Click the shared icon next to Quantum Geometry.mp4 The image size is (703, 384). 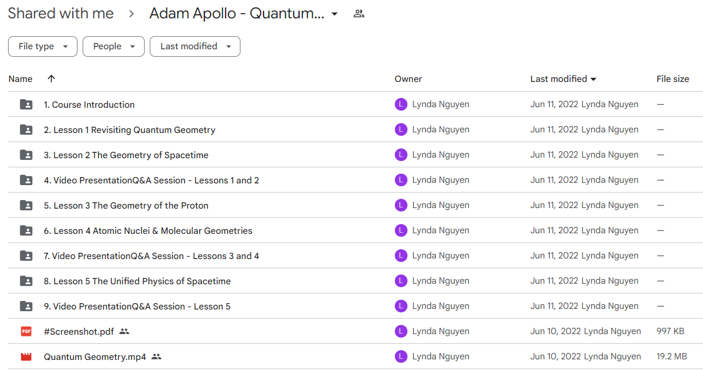pyautogui.click(x=156, y=356)
